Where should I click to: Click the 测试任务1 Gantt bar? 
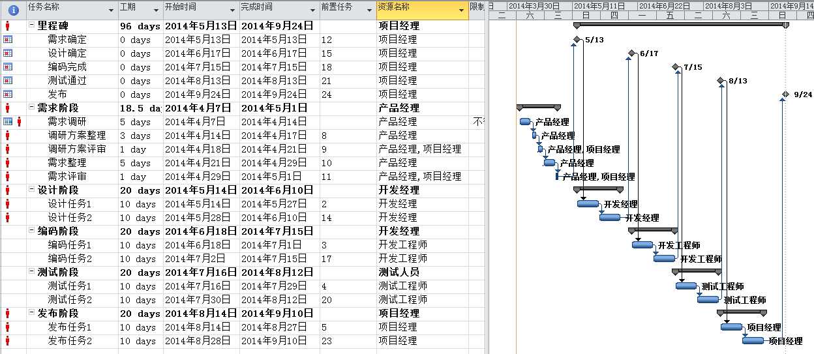[x=686, y=286]
